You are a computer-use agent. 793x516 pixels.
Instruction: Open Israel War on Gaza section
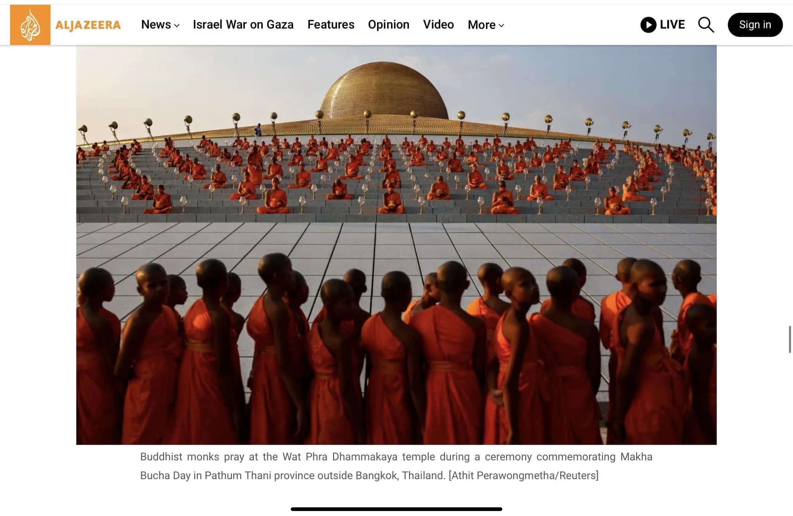click(243, 24)
